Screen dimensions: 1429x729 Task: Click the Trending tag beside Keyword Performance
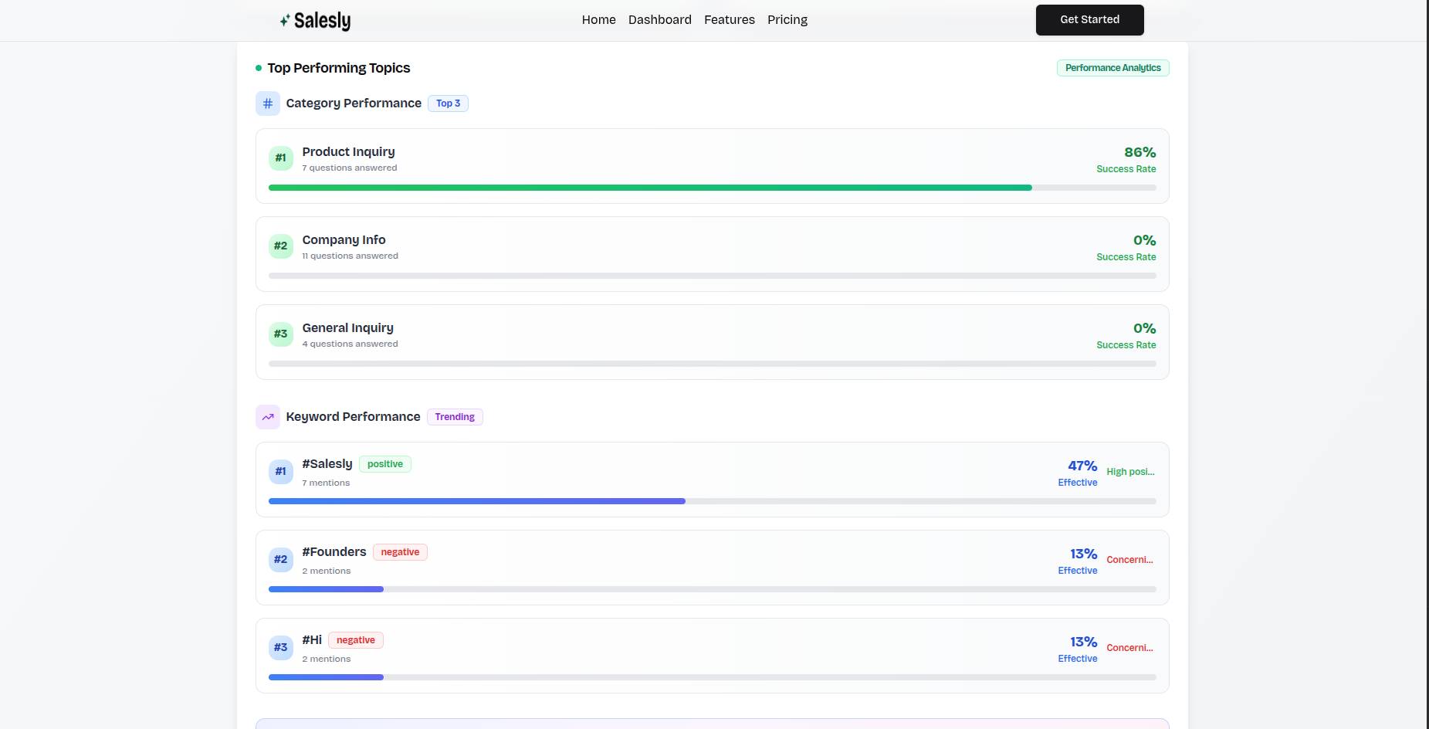point(455,417)
